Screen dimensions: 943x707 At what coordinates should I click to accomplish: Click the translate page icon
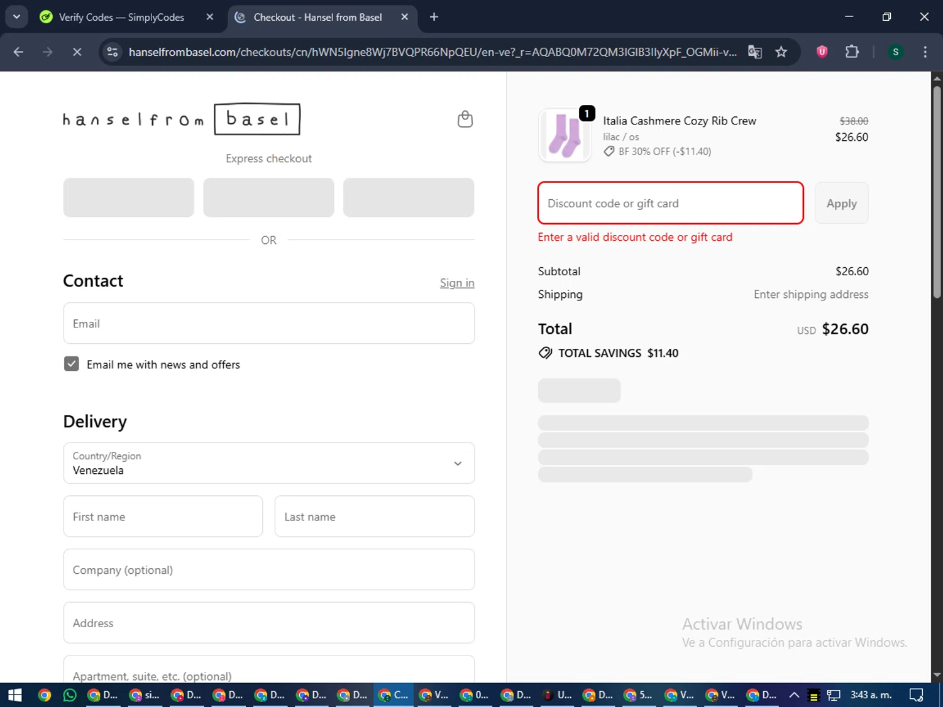(x=754, y=52)
